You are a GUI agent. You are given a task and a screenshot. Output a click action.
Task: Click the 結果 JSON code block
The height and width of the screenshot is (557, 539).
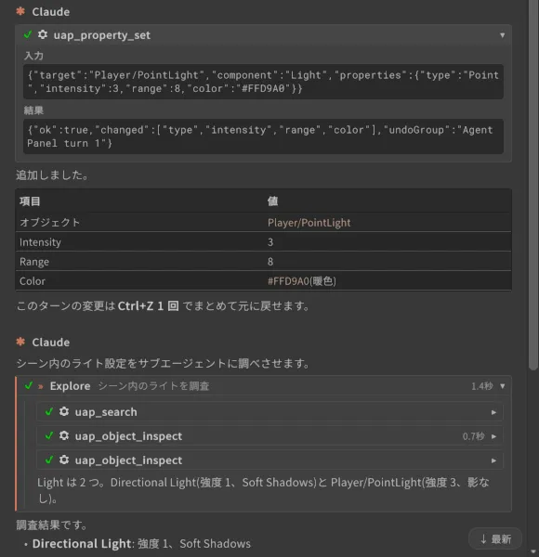tap(263, 136)
